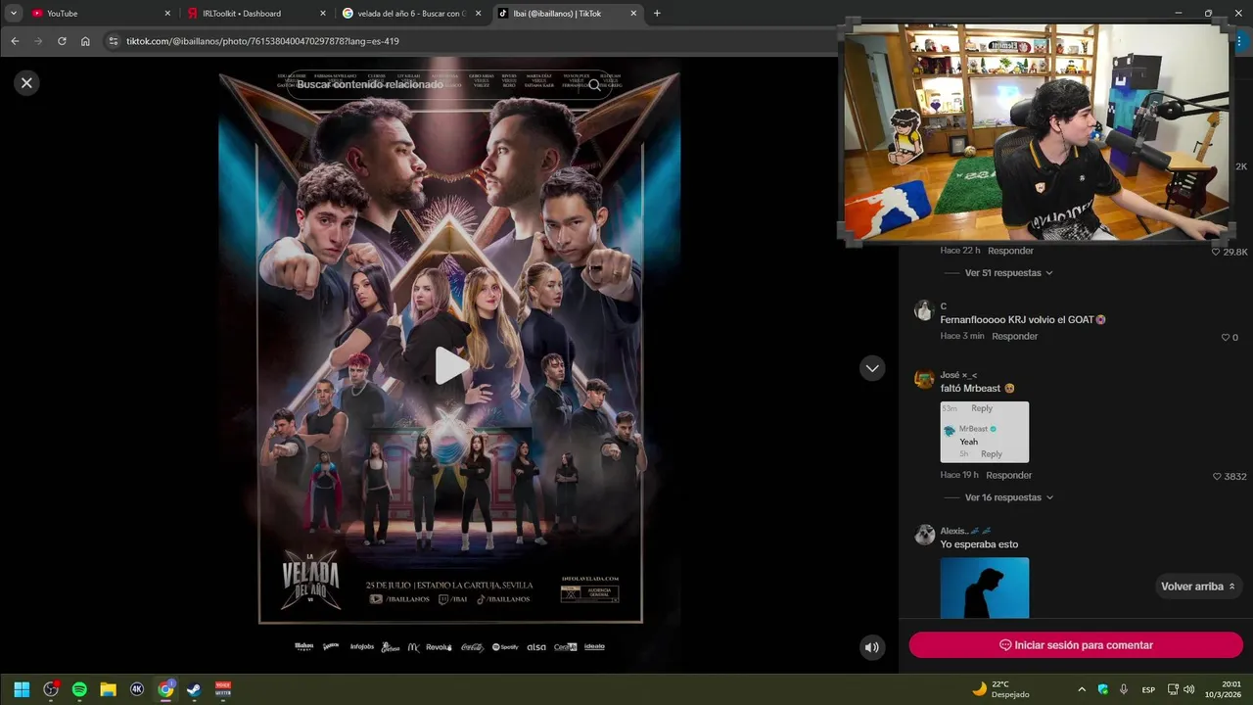
Task: Open a new browser tab
Action: (x=657, y=14)
